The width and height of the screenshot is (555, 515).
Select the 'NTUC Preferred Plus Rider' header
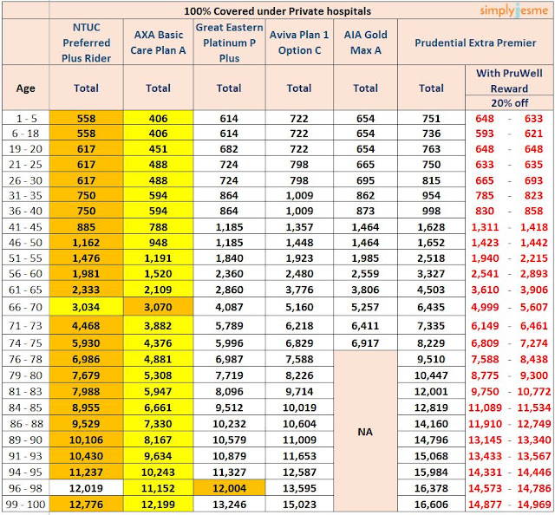pyautogui.click(x=86, y=42)
